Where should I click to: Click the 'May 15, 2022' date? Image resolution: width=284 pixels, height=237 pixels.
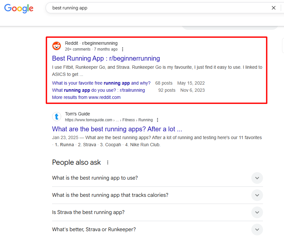click(191, 83)
